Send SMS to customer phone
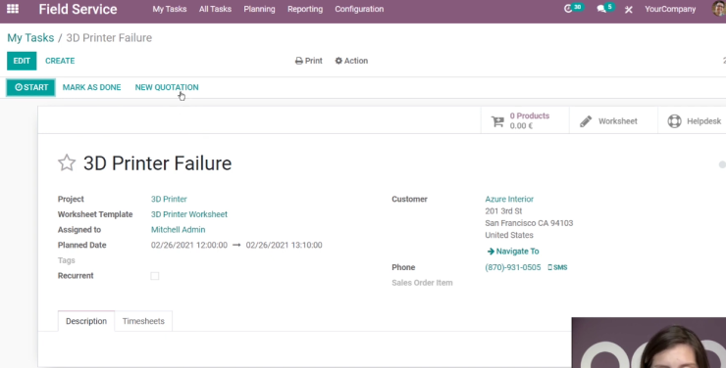This screenshot has height=368, width=726. (557, 267)
